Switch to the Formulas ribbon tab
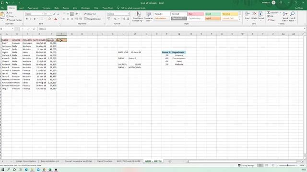Image resolution: width=307 pixels, height=172 pixels. coord(47,8)
